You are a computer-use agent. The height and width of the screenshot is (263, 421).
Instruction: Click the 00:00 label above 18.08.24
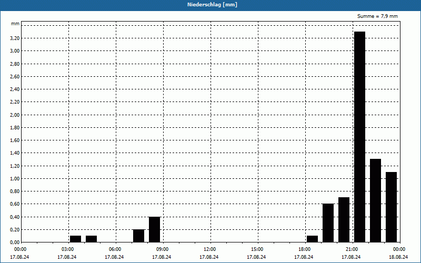point(399,249)
